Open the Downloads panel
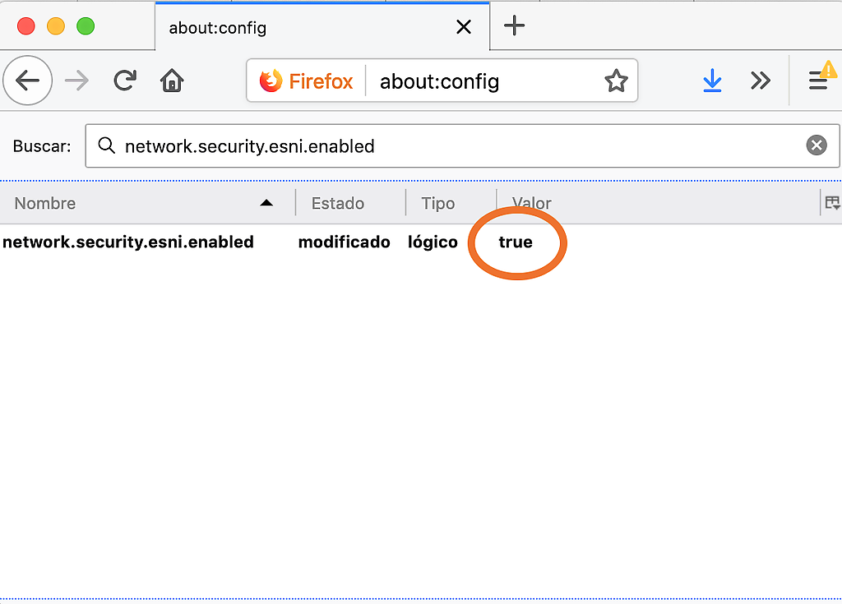Screen dimensions: 842x604 click(x=712, y=81)
